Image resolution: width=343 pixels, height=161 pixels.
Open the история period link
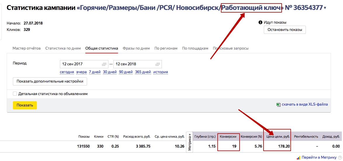tap(161, 72)
